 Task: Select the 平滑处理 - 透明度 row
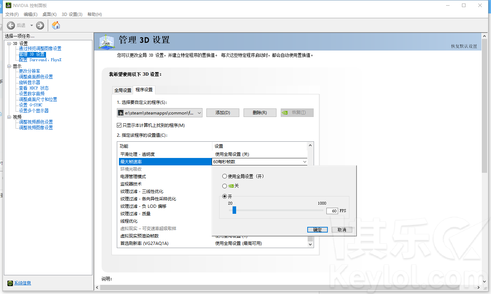[x=212, y=154]
